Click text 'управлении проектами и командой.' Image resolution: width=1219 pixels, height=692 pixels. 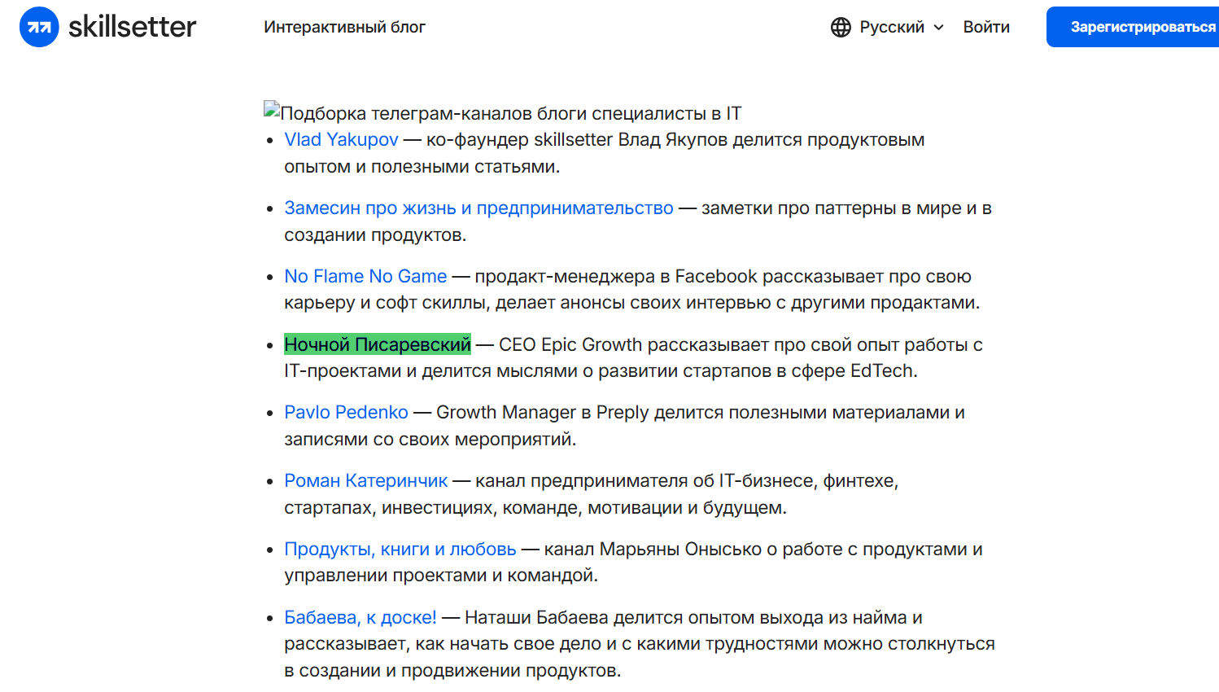pos(440,576)
